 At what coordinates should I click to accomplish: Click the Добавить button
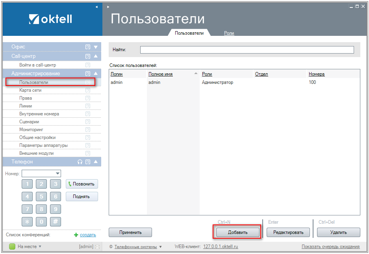coord(237,232)
